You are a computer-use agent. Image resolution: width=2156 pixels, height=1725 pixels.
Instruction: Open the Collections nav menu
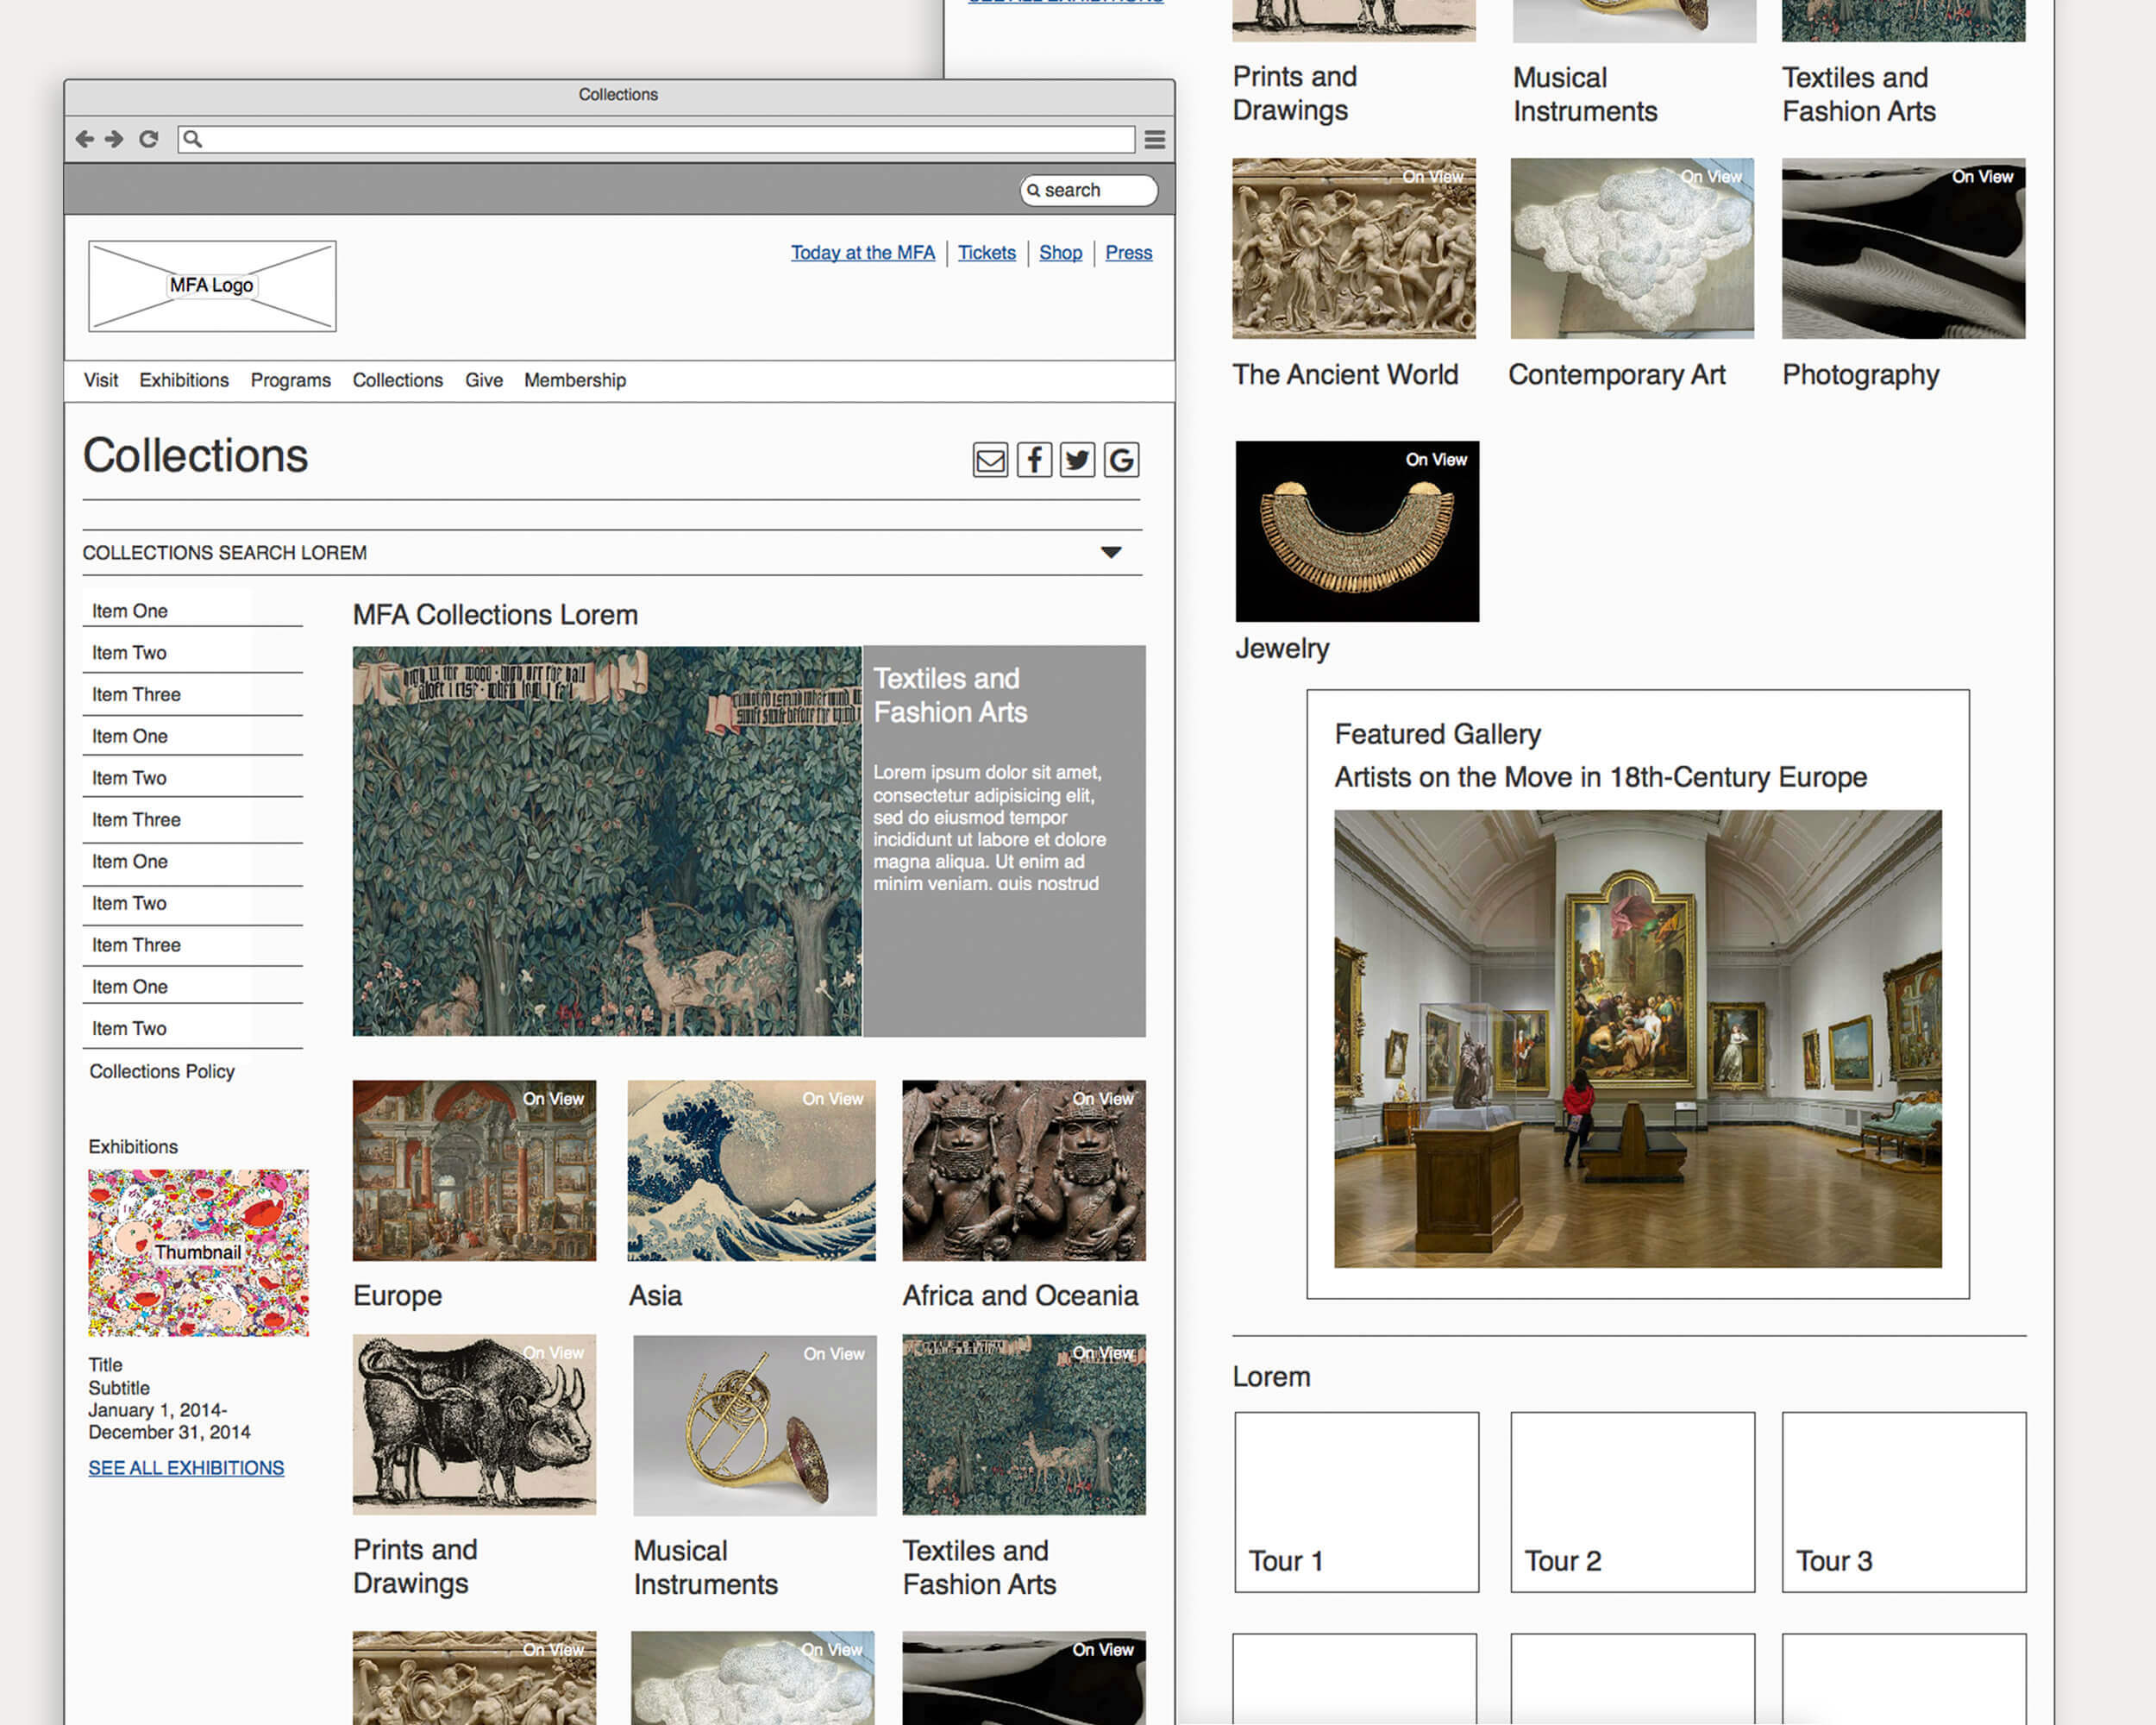tap(398, 380)
